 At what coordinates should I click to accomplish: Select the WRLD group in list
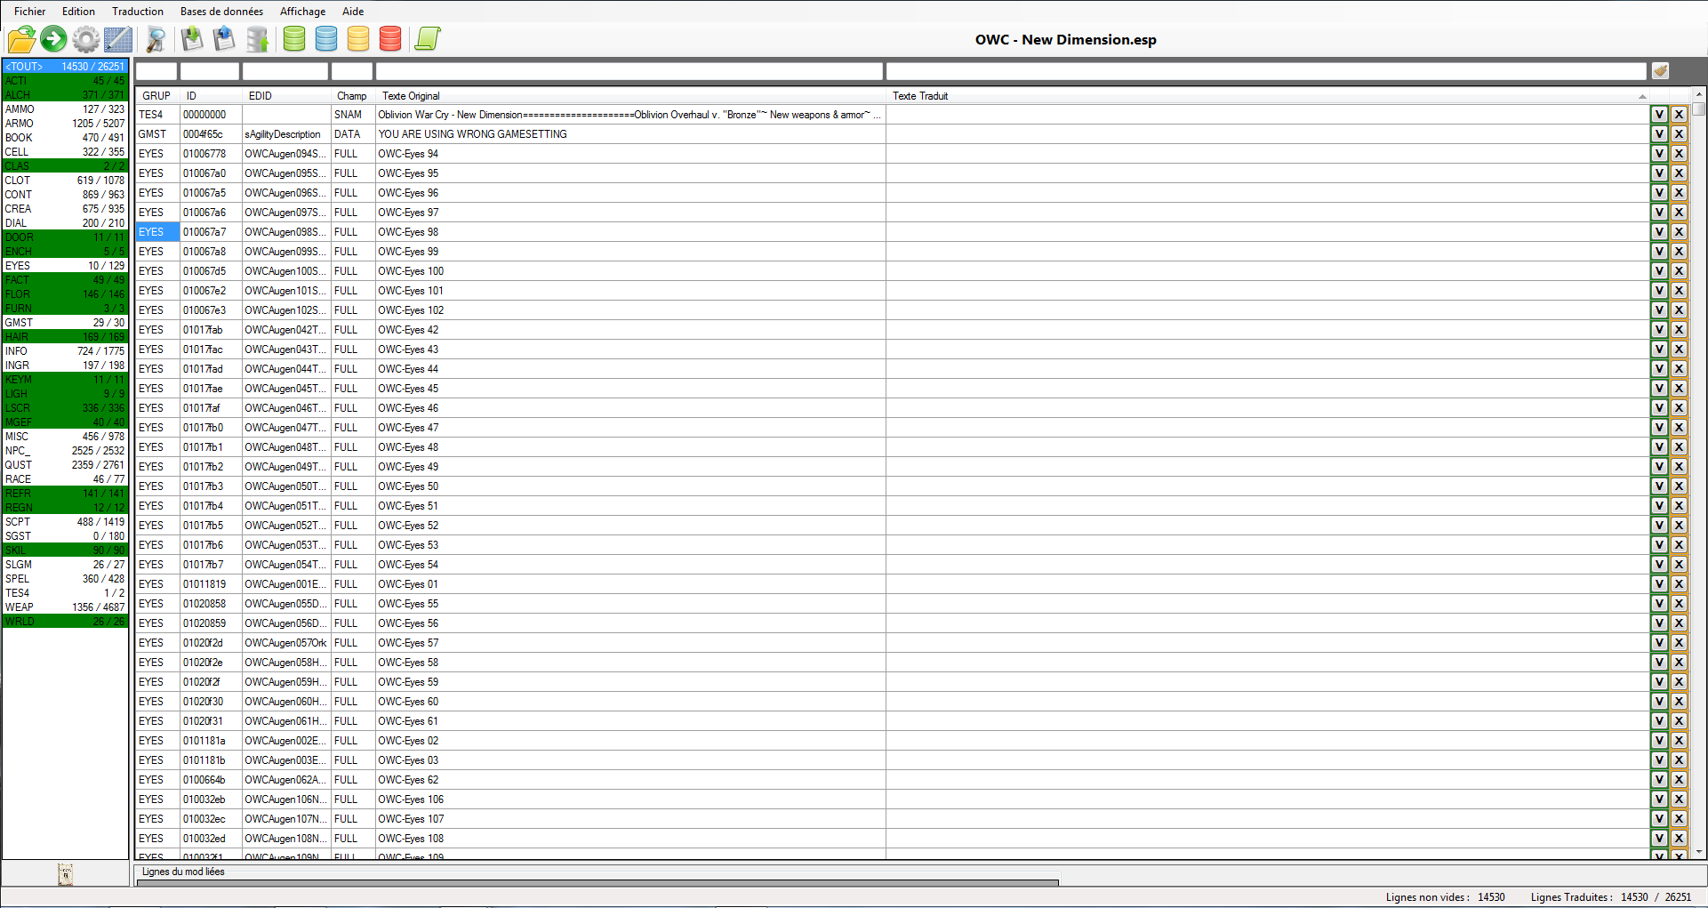click(x=65, y=622)
